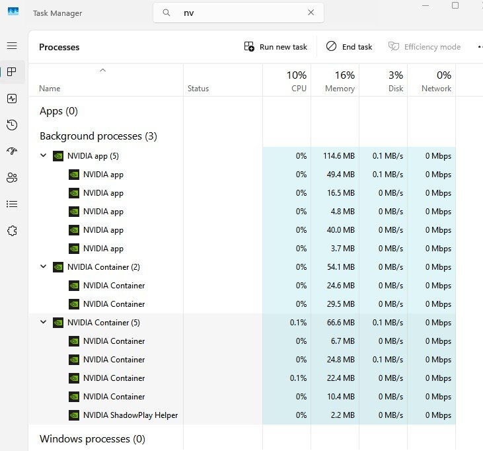Click into the search field containing nv
This screenshot has height=451, width=483.
click(x=239, y=13)
